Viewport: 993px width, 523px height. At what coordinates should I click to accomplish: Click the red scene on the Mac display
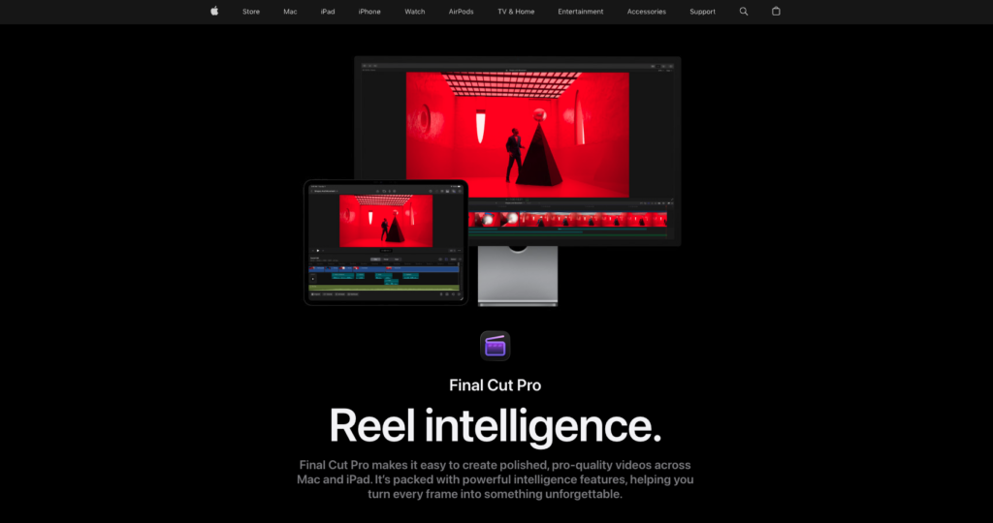517,134
